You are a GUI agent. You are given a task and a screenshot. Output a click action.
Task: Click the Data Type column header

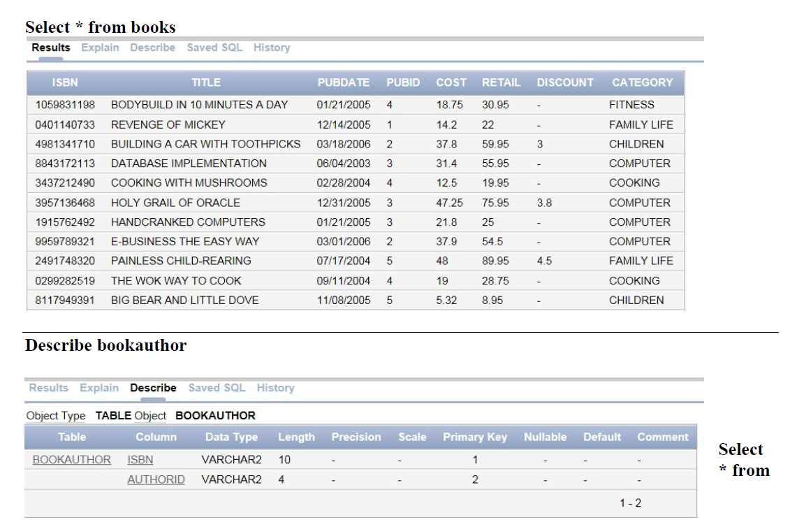point(232,437)
